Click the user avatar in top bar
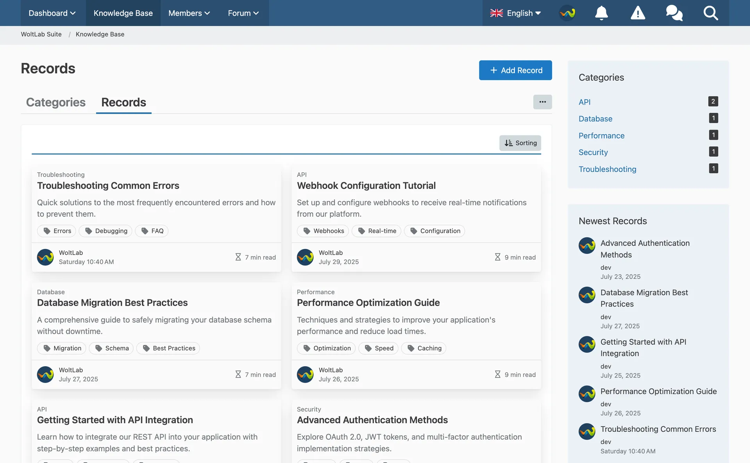 coord(567,13)
